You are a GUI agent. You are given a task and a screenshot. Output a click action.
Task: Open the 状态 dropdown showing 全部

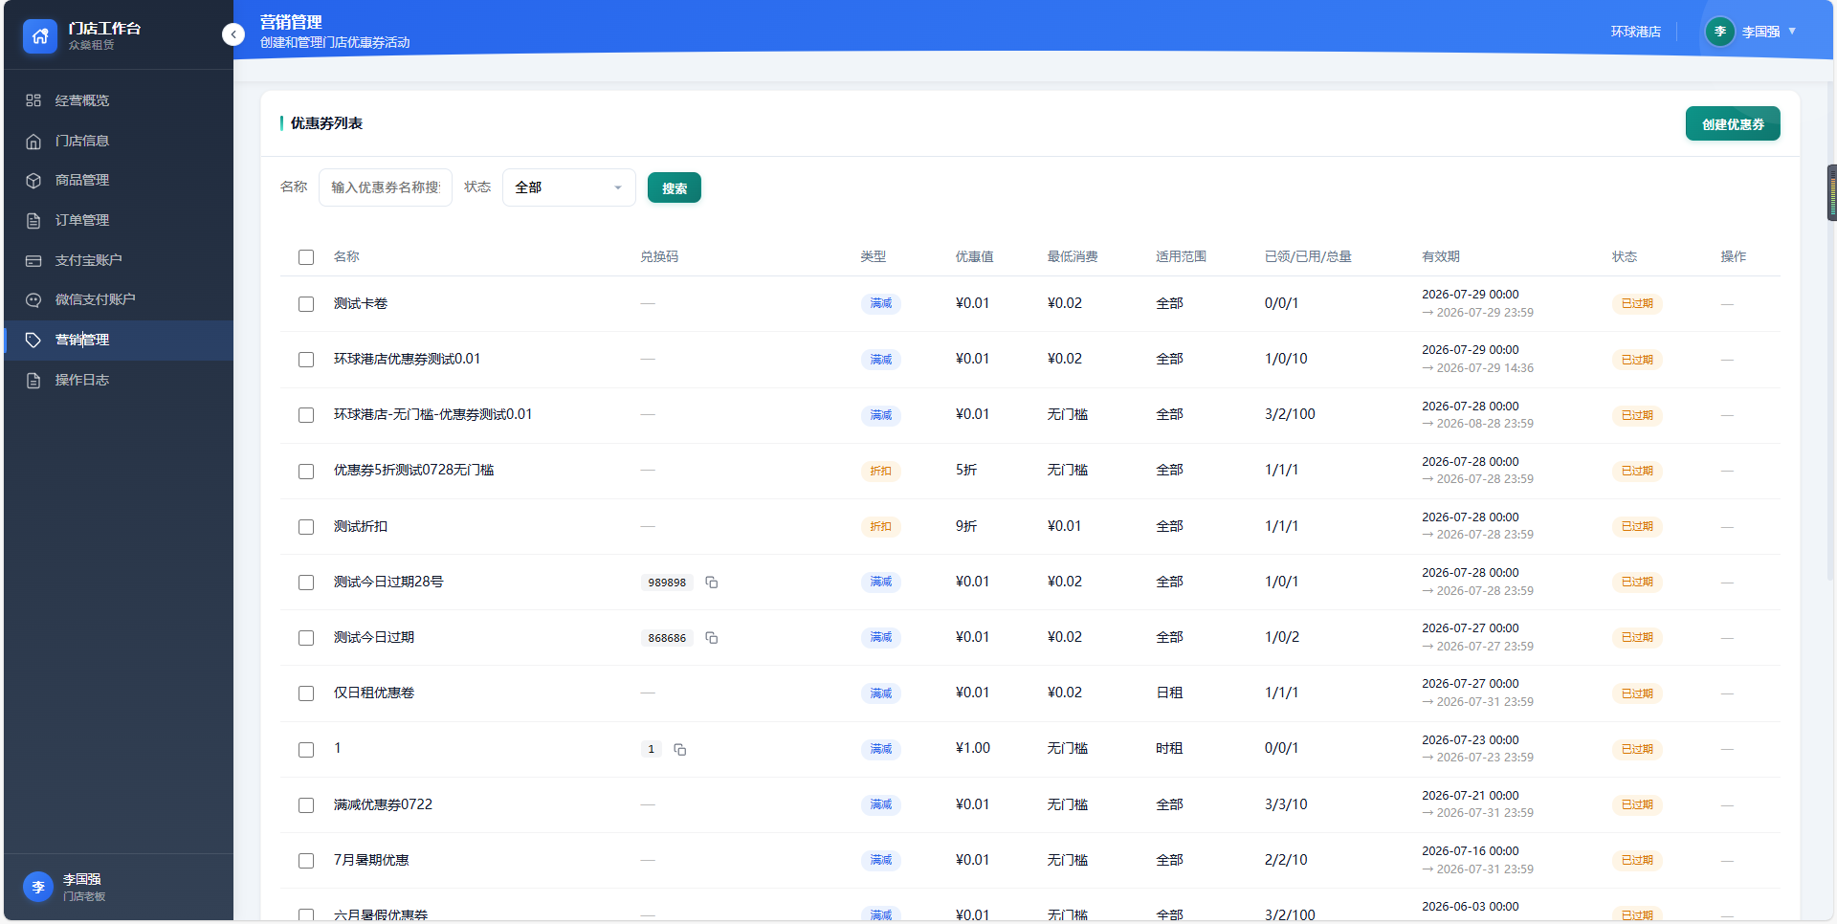tap(568, 187)
